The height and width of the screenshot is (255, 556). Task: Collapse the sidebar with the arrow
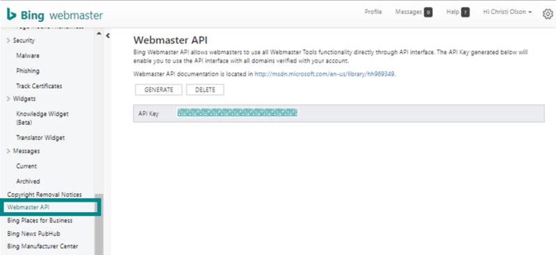(108, 35)
